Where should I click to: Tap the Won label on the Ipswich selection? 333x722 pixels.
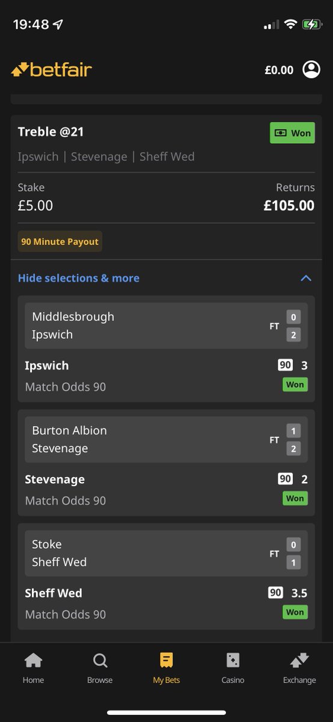[295, 384]
